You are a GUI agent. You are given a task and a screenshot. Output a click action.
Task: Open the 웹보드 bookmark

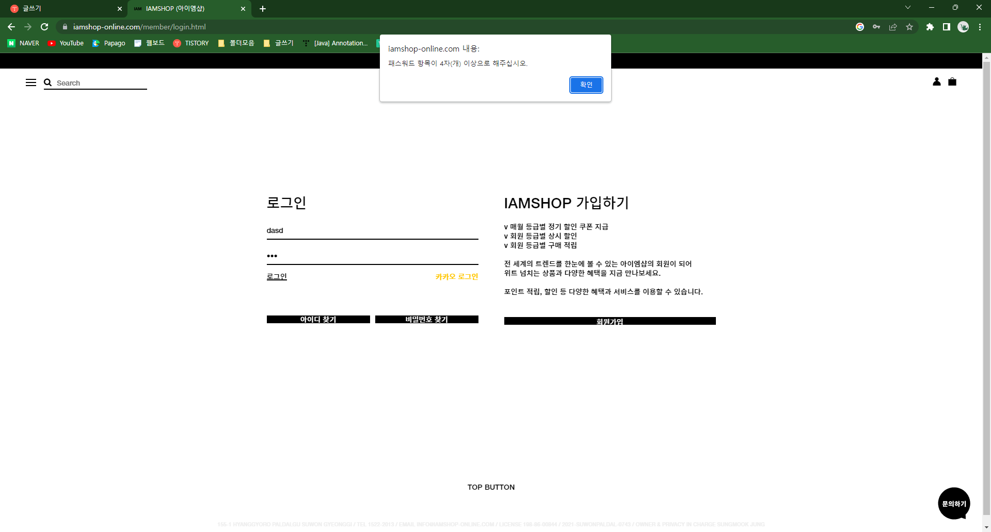coord(149,43)
